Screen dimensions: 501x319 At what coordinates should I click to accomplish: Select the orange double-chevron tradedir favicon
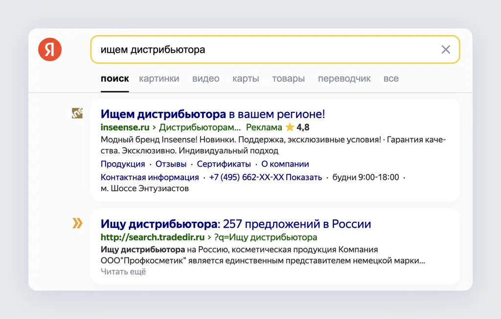pyautogui.click(x=77, y=223)
